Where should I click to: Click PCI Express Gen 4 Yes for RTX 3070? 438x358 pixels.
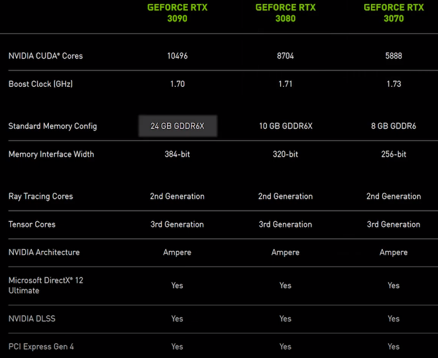click(x=394, y=347)
